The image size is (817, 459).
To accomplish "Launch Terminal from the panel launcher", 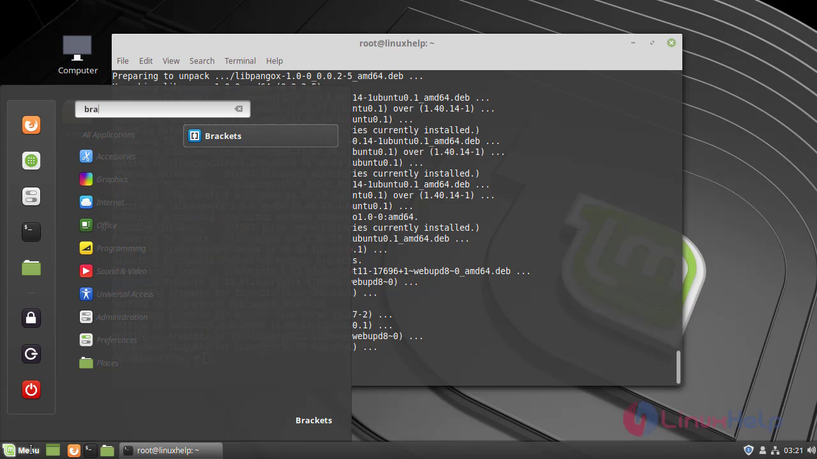I will 90,450.
